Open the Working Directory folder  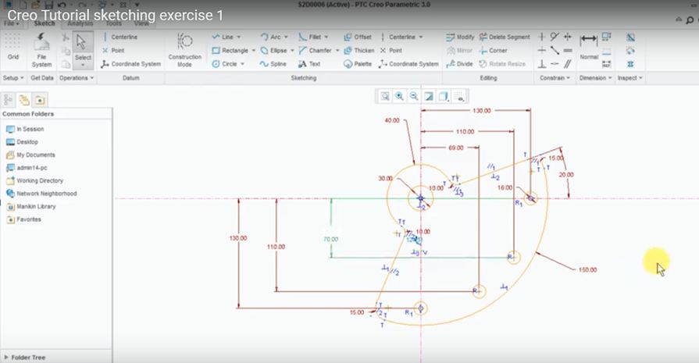click(35, 181)
